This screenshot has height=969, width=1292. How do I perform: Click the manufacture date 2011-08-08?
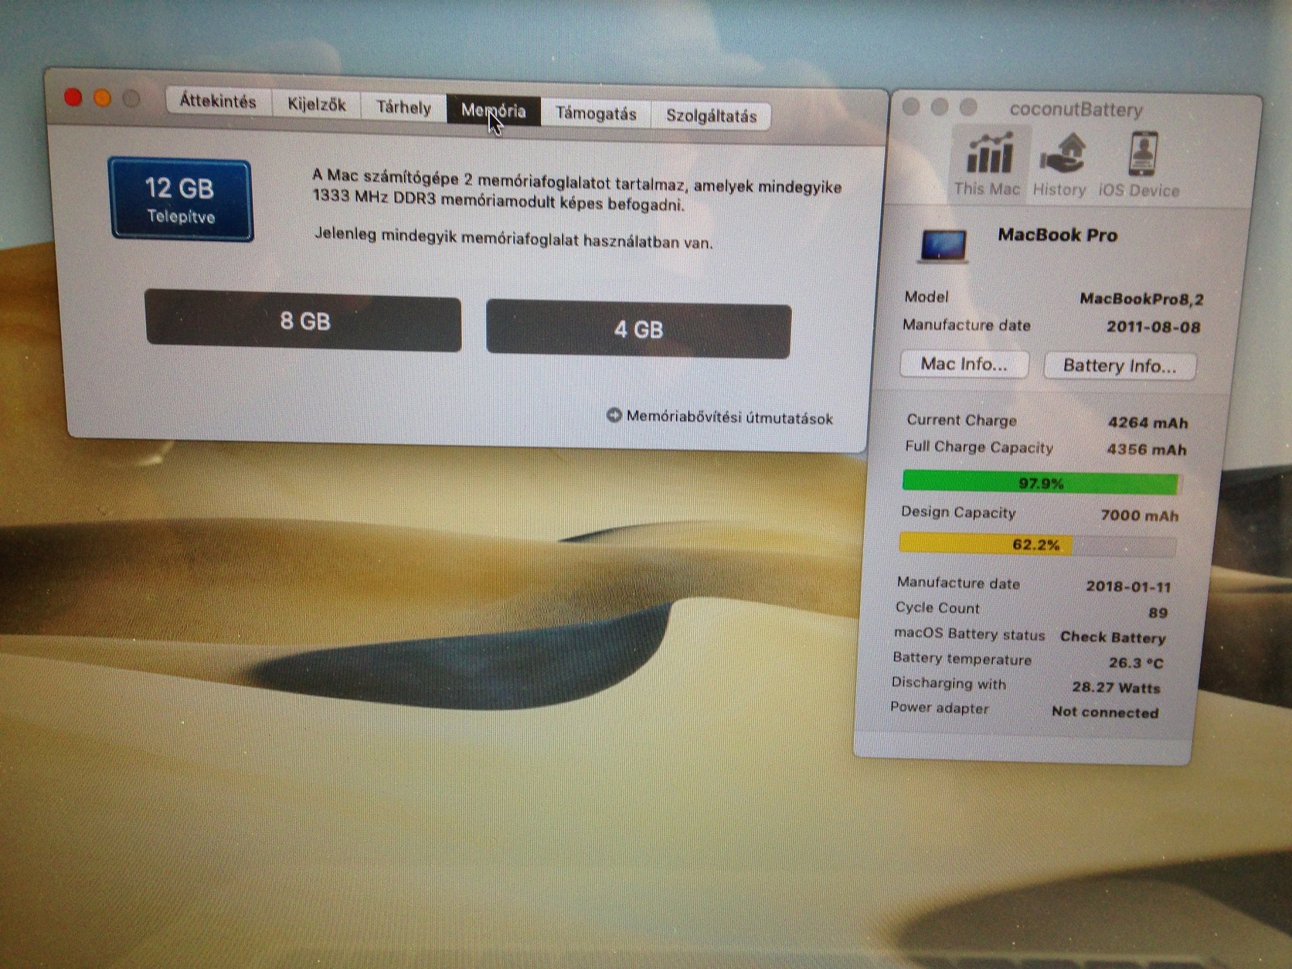point(1153,327)
